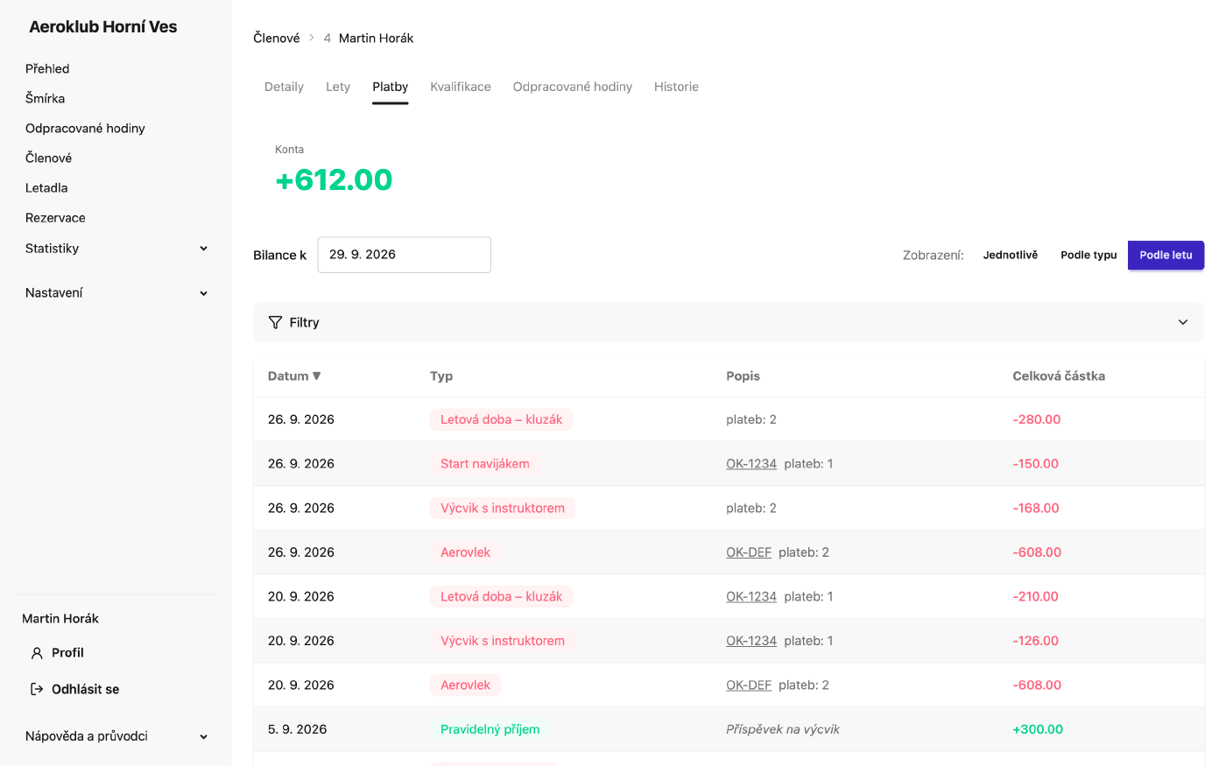The height and width of the screenshot is (766, 1226).
Task: Click the Profil person icon
Action: point(37,653)
